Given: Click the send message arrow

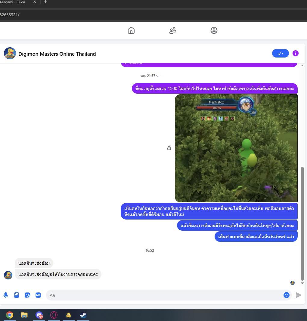Looking at the screenshot, I should pyautogui.click(x=298, y=295).
